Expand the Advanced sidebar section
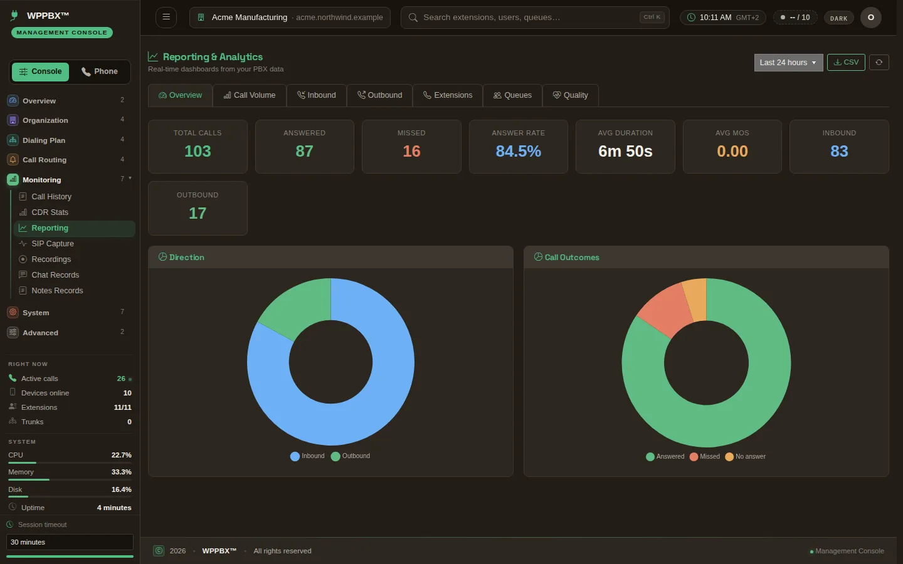 click(70, 332)
